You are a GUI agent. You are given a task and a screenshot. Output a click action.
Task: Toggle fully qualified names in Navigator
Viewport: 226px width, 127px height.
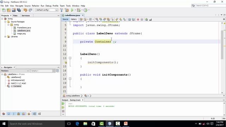(29, 114)
